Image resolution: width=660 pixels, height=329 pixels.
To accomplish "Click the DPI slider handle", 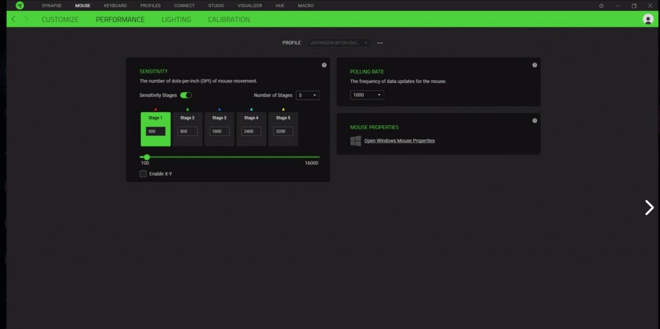I will click(147, 157).
